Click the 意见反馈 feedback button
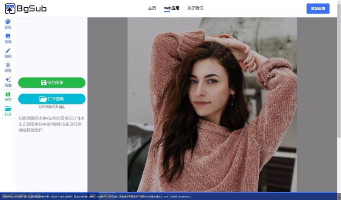The width and height of the screenshot is (341, 200). [318, 9]
